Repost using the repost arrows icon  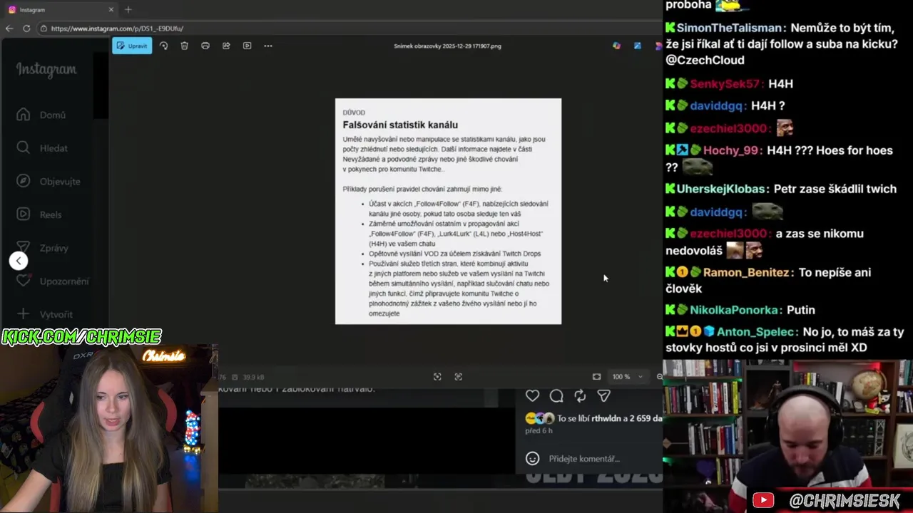(x=580, y=395)
